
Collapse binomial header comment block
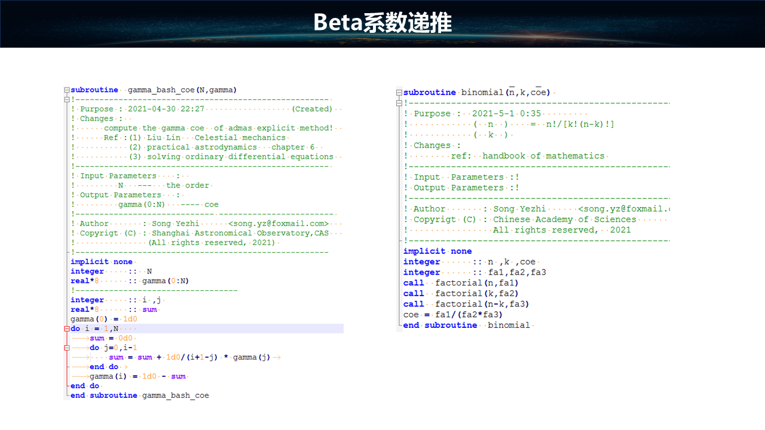(x=399, y=103)
